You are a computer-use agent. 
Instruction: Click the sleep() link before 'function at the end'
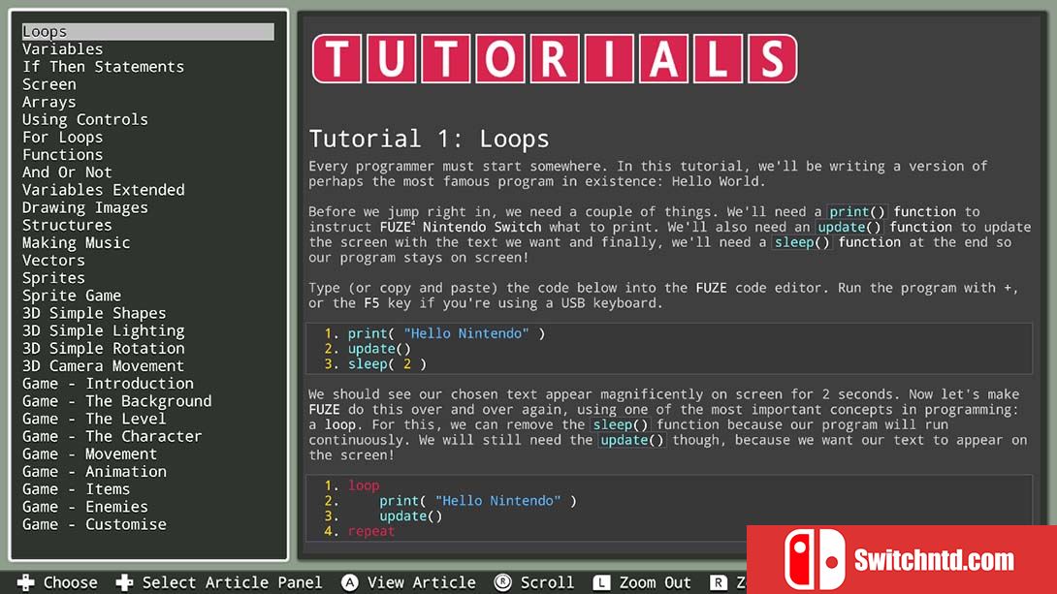click(802, 242)
